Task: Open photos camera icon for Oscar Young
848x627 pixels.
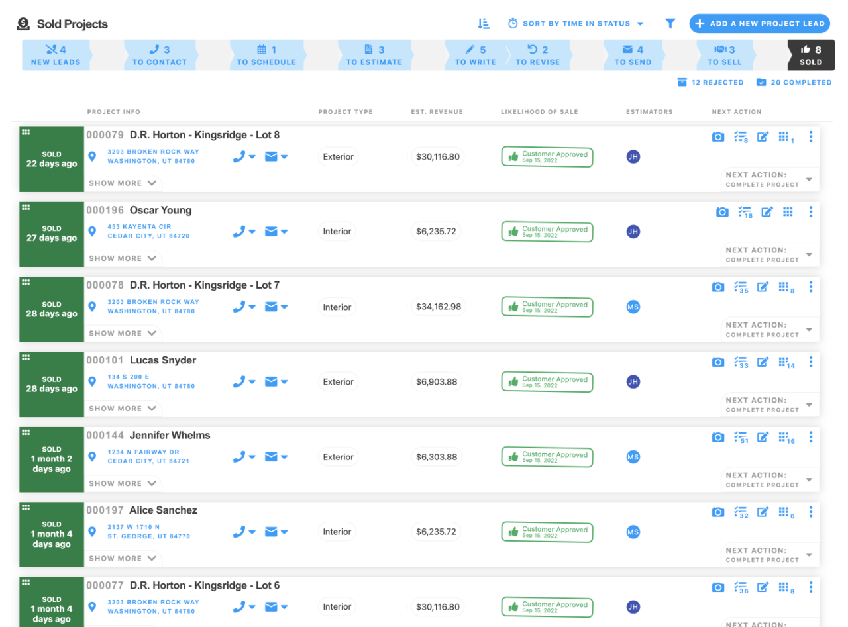Action: 722,212
